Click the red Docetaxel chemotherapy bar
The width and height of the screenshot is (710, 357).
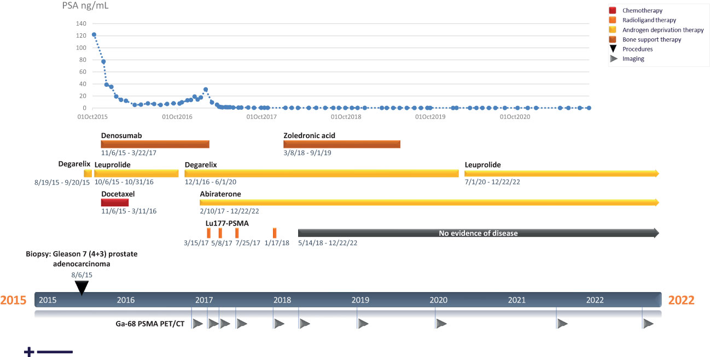(x=115, y=203)
